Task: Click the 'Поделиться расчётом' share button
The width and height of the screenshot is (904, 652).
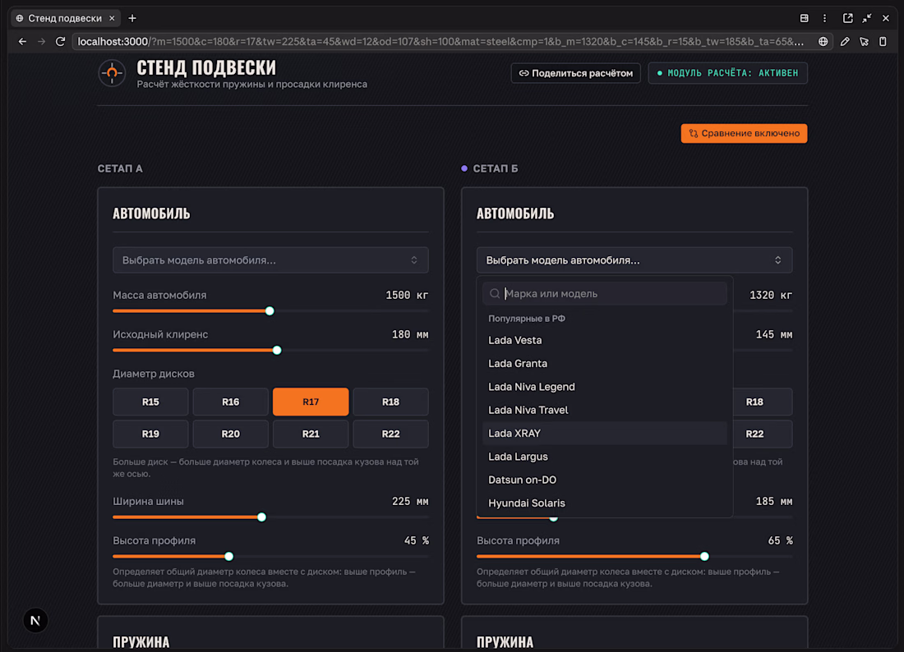Action: click(x=575, y=73)
